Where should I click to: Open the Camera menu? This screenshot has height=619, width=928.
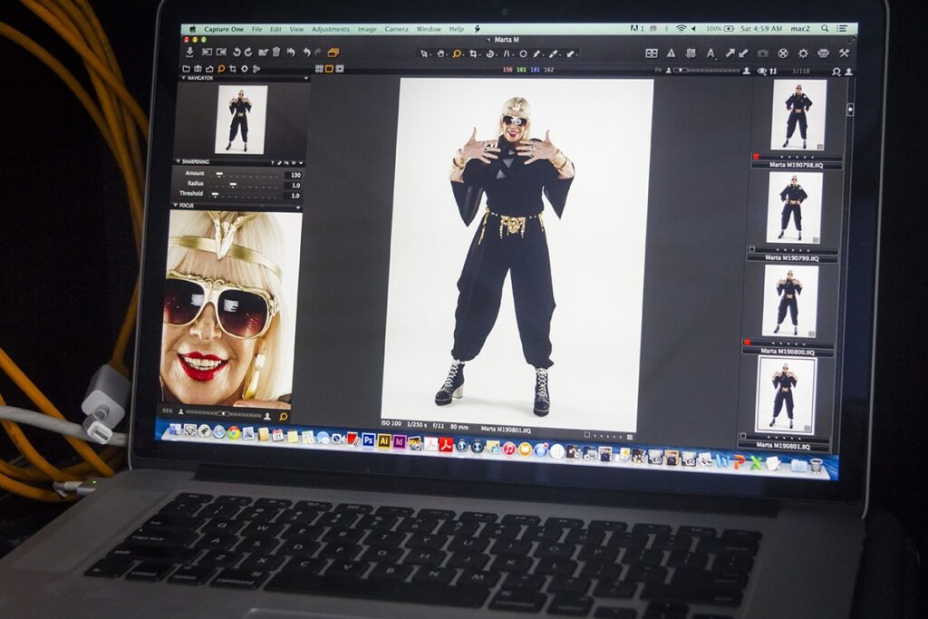click(396, 29)
